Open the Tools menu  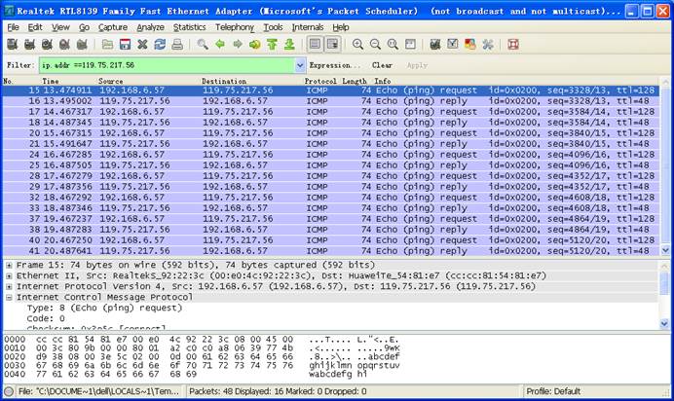273,27
